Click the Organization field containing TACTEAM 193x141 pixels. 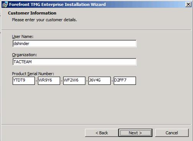[x=75, y=62]
